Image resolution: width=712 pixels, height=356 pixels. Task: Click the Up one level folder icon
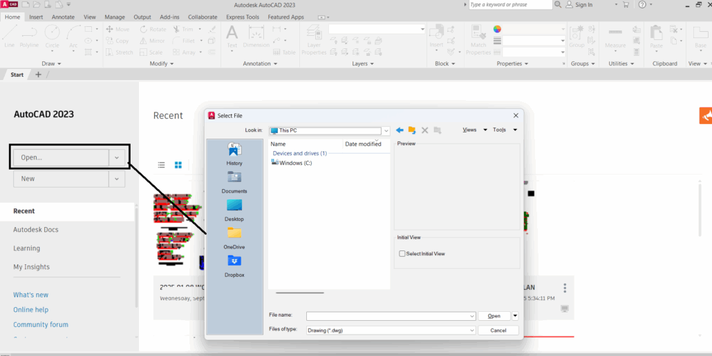point(412,130)
